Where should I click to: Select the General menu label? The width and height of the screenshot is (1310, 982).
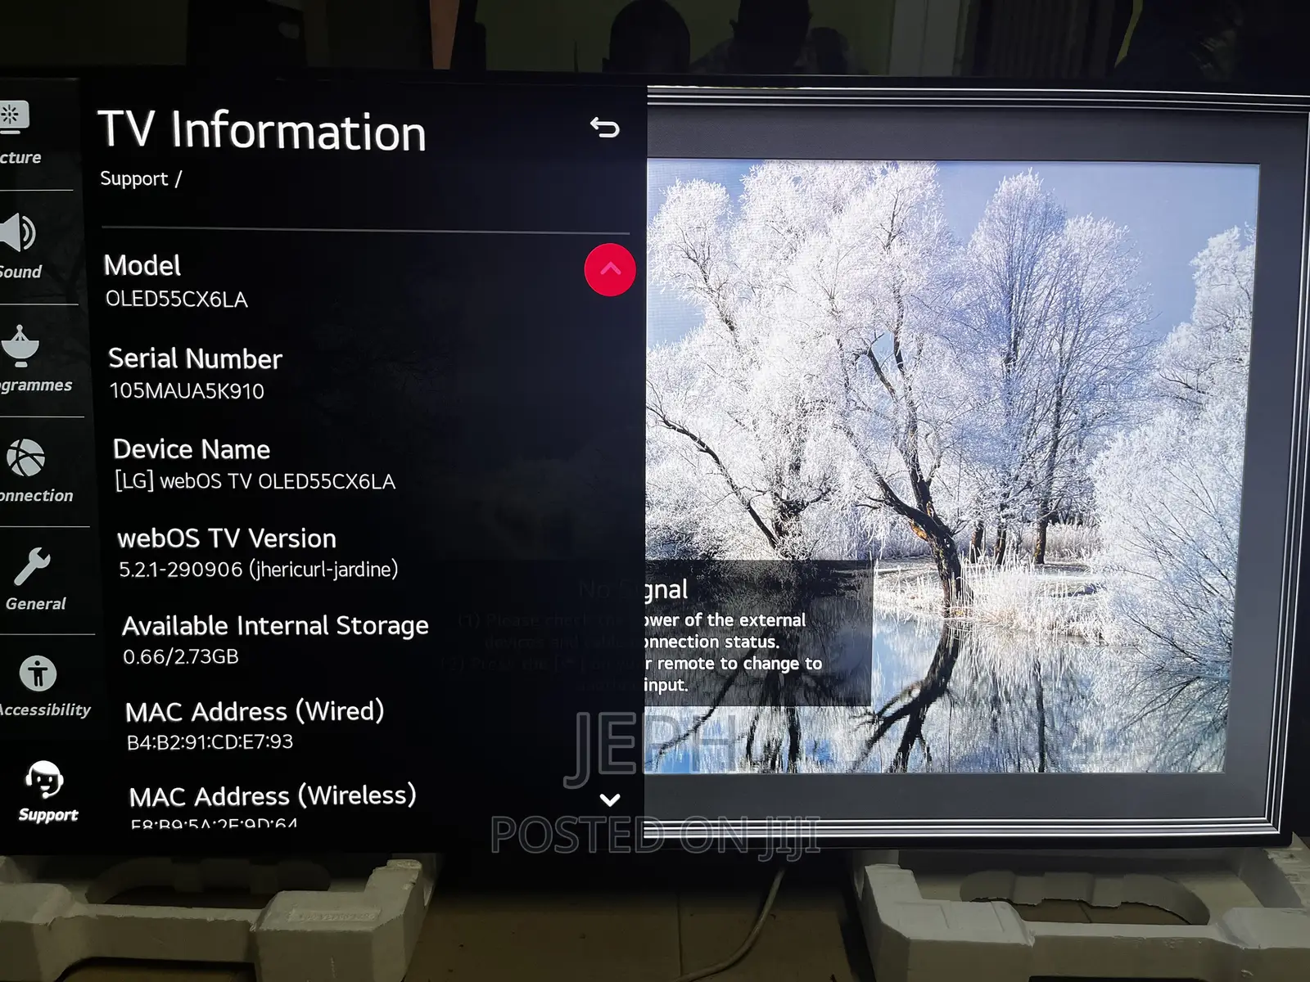coord(35,604)
